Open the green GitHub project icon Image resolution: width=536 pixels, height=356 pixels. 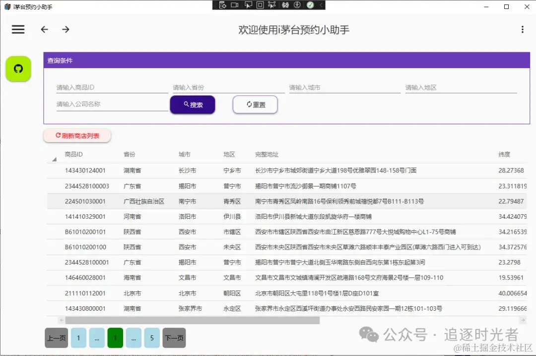click(18, 69)
